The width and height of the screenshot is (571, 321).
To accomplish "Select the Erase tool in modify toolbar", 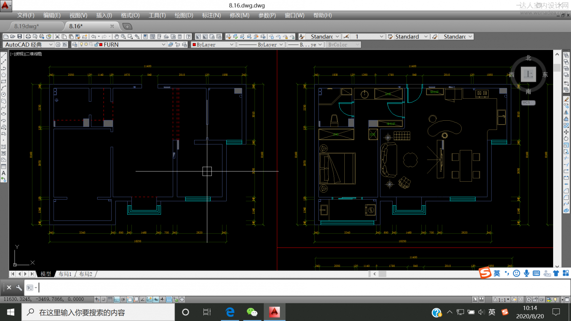I will coord(566,99).
